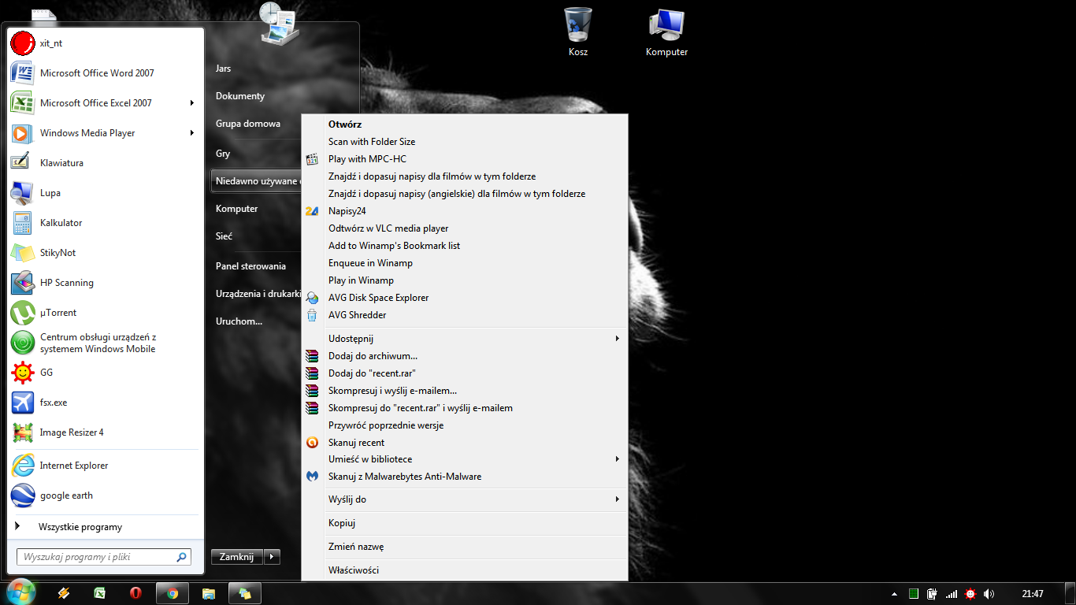Open Image Resizer 4
The width and height of the screenshot is (1076, 605).
105,432
